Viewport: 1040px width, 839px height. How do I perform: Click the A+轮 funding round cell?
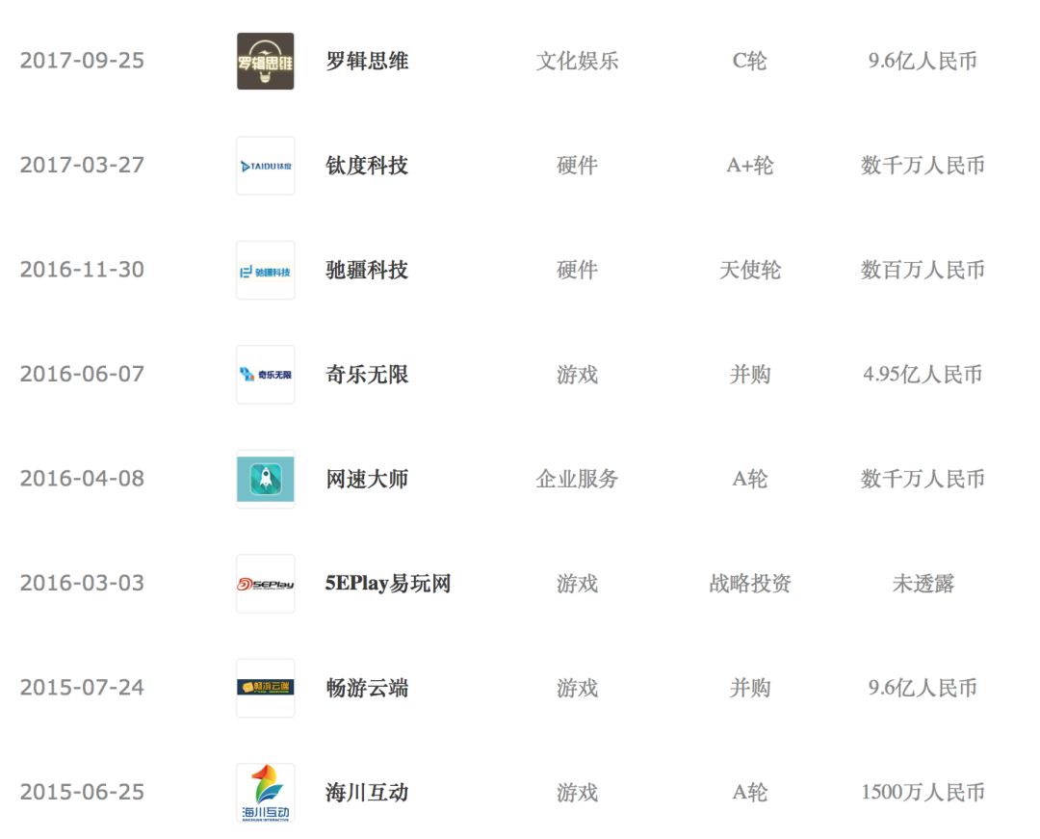(x=749, y=165)
